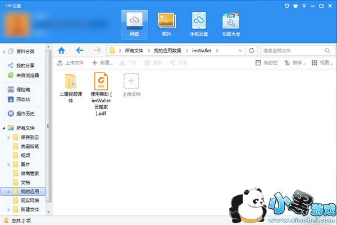Open 操作历史 in the sidebar
Viewport: 337px width, 225px height.
click(x=25, y=114)
